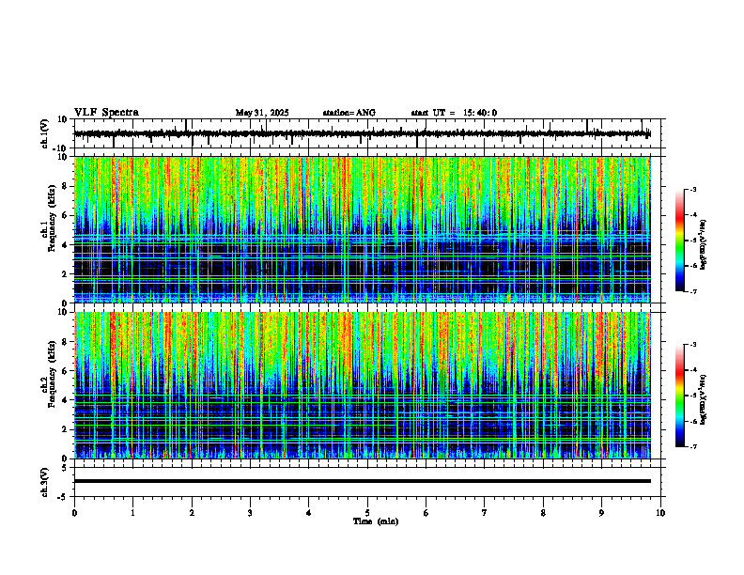Click the "4" kHz tick on ch.1 frequency axis

pos(67,245)
